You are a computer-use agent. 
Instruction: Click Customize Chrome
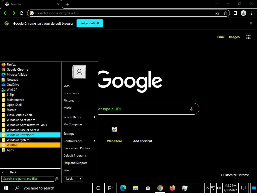coord(235,175)
